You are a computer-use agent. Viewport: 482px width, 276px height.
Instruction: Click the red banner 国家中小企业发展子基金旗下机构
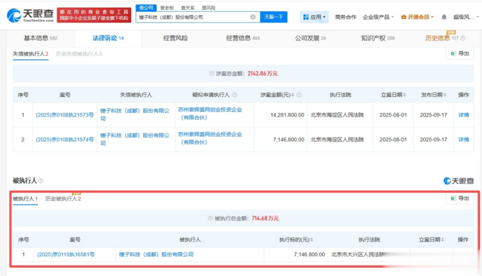click(94, 18)
